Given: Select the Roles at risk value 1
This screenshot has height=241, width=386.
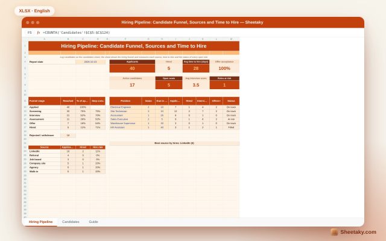Looking at the screenshot, I should click(x=224, y=85).
